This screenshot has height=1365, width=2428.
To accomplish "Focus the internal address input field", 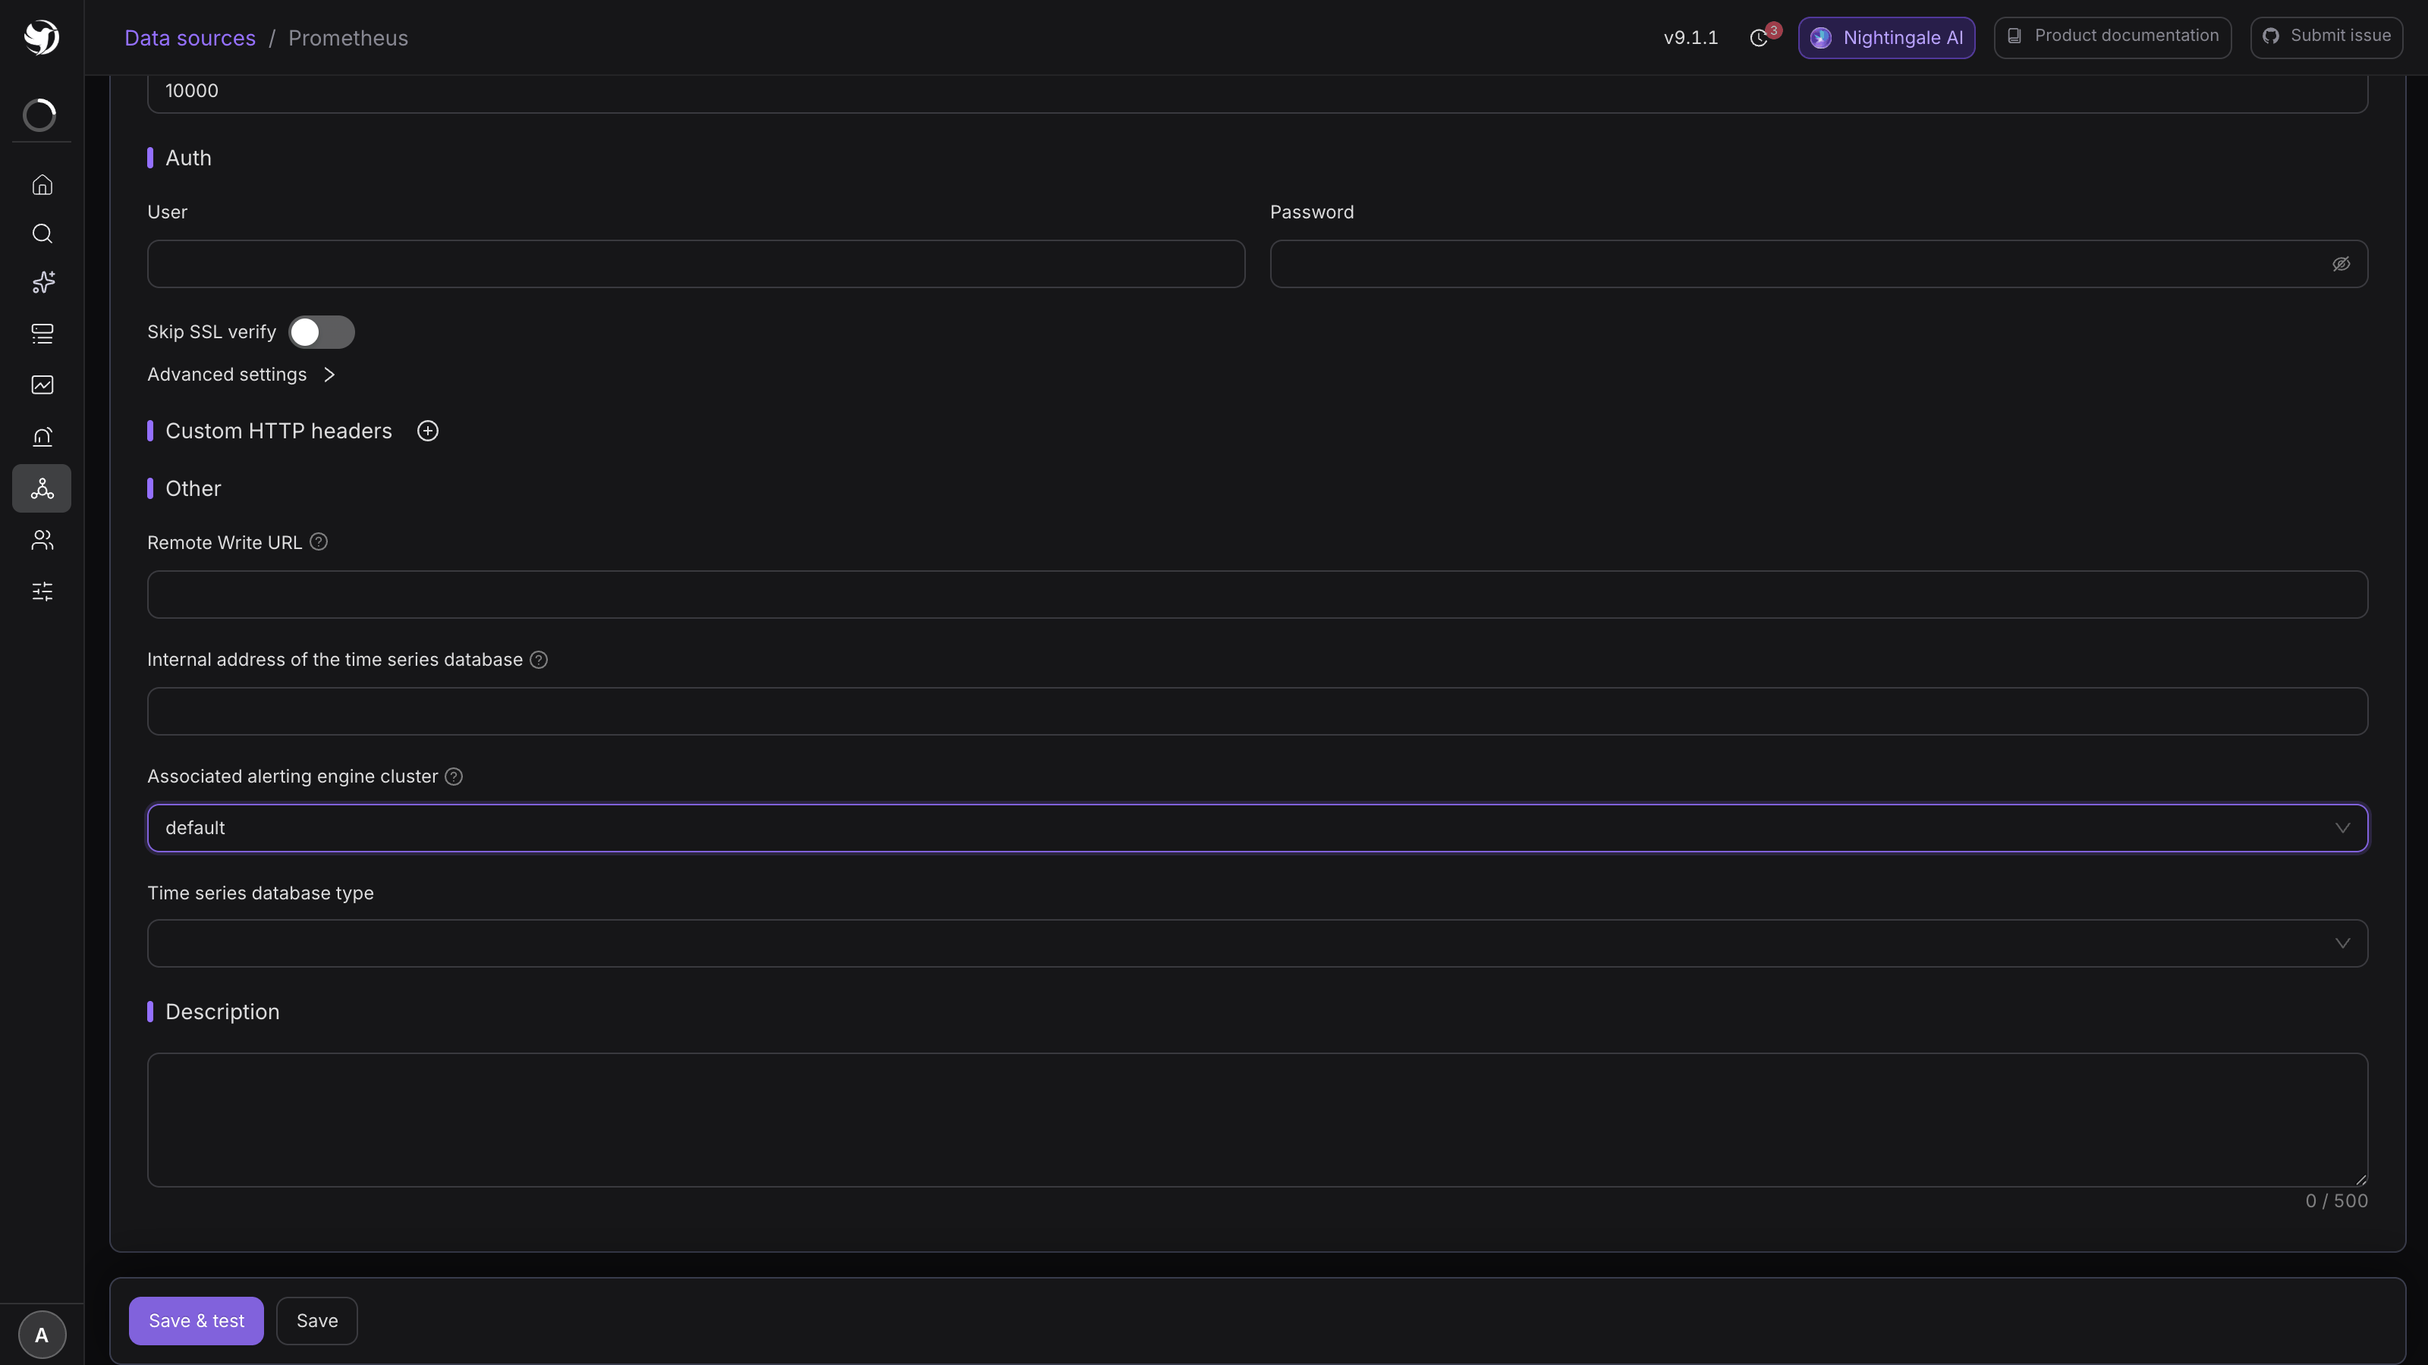I will tap(1257, 711).
